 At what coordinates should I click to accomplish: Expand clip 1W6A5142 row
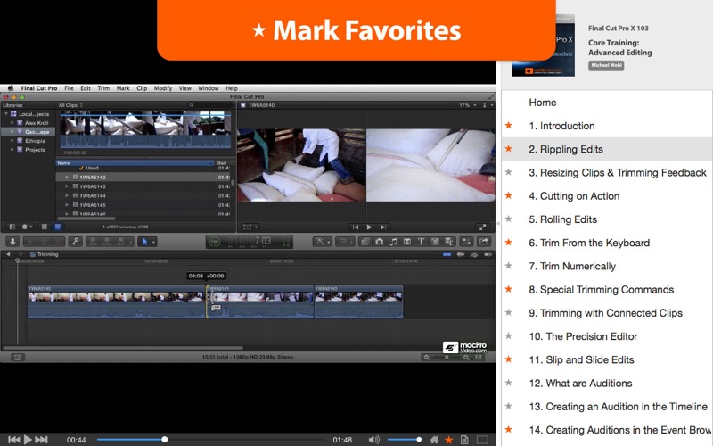[x=67, y=177]
